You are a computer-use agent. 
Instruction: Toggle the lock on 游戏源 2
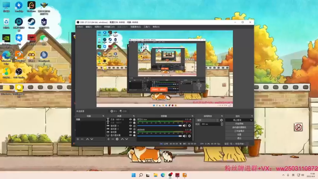click(x=134, y=129)
